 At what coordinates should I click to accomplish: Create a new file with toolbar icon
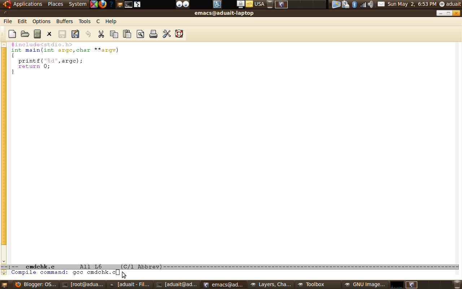click(x=12, y=34)
